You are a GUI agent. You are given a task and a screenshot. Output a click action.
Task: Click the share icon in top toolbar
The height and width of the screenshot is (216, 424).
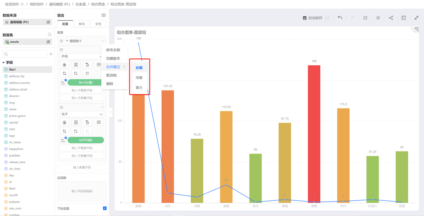pyautogui.click(x=391, y=18)
